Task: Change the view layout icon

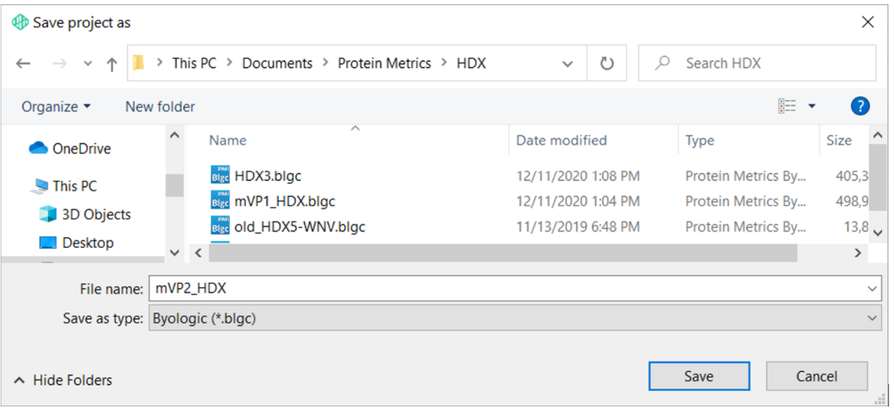Action: [787, 105]
